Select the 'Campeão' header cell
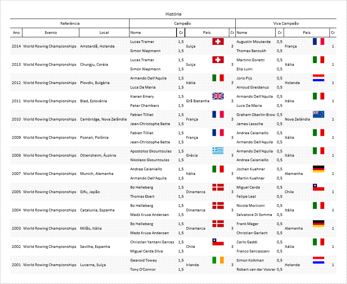 click(182, 23)
